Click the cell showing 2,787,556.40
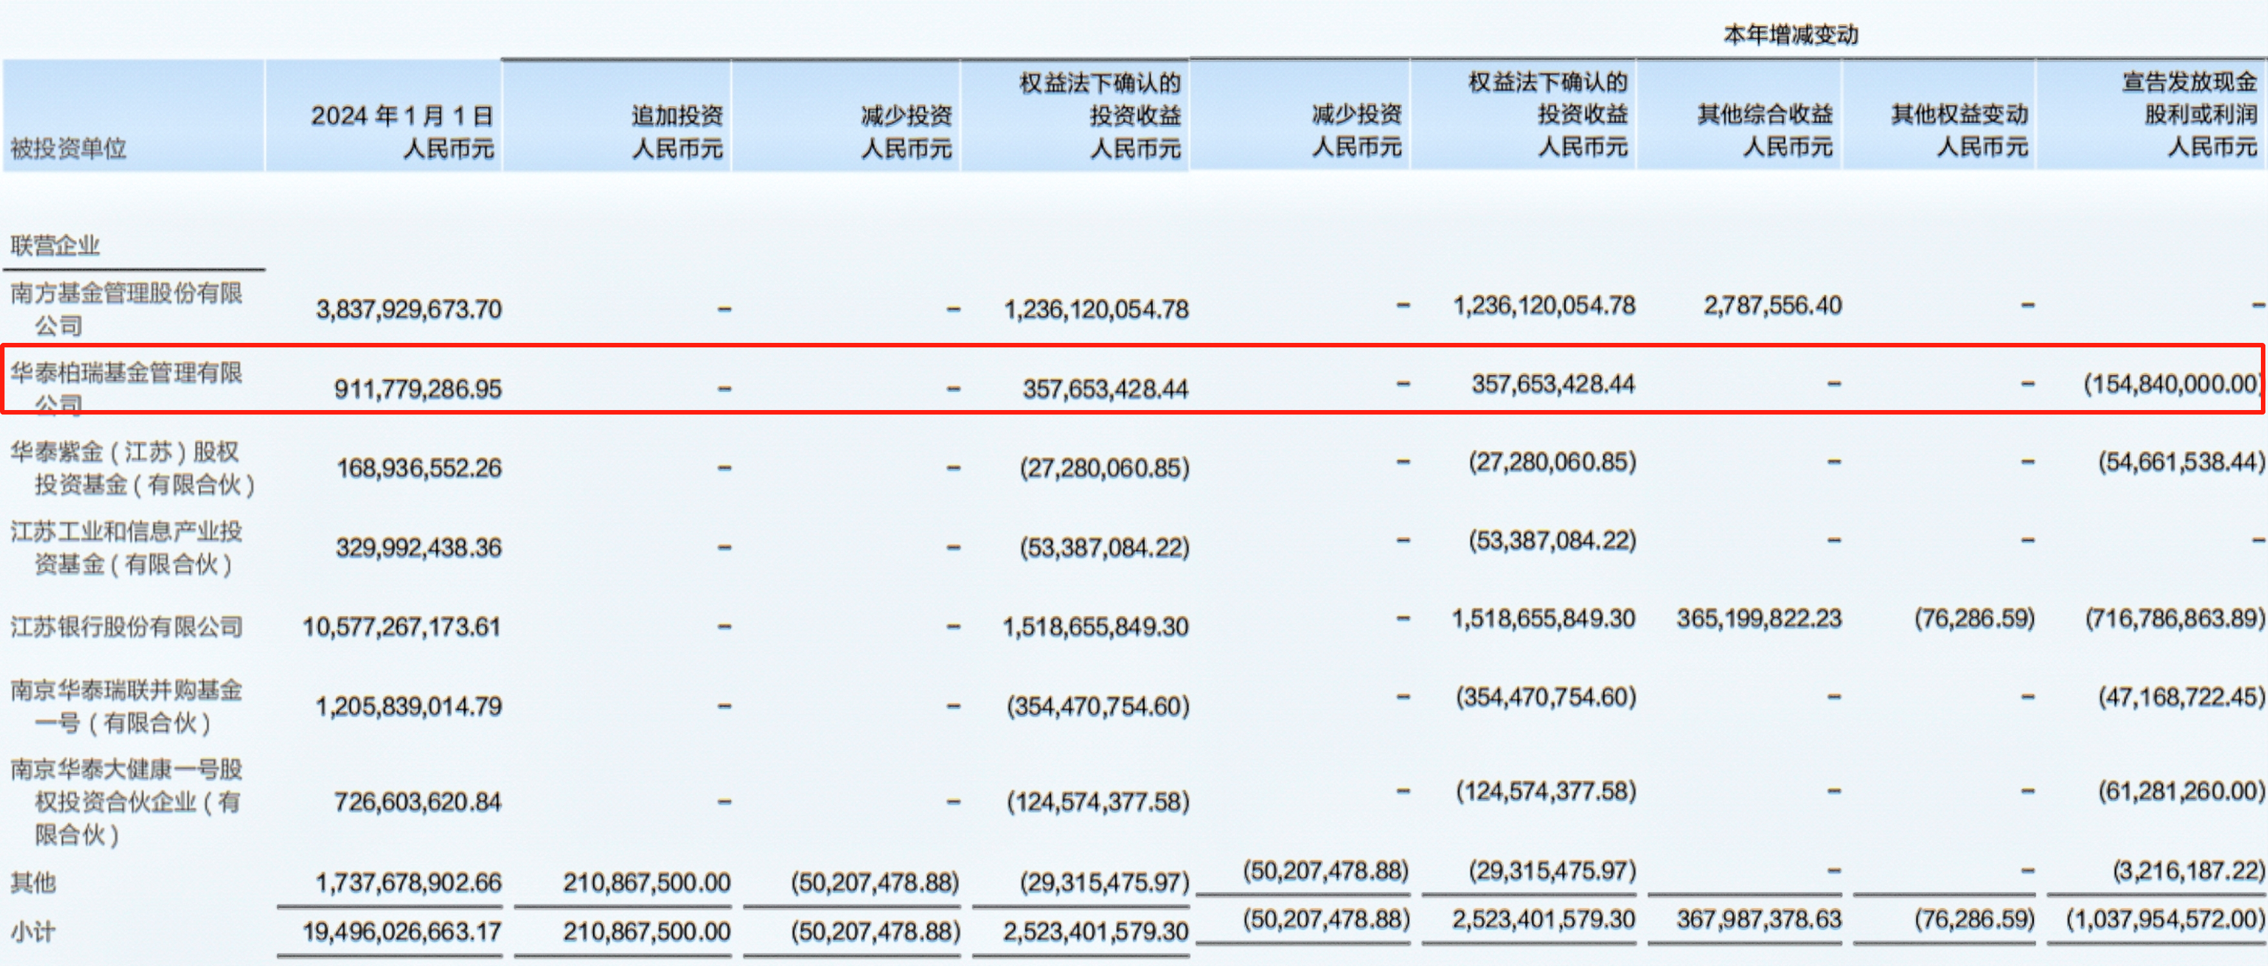The width and height of the screenshot is (2268, 966). click(x=1774, y=303)
